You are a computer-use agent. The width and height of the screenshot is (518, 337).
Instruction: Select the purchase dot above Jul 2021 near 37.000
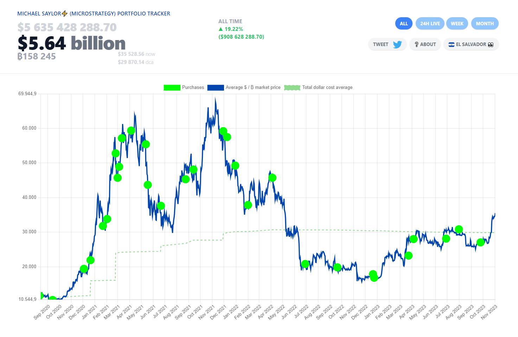point(161,206)
